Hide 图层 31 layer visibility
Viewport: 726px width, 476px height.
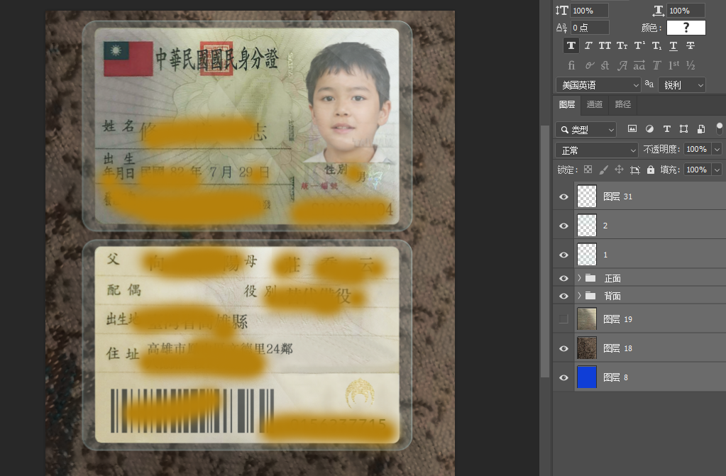[563, 197]
